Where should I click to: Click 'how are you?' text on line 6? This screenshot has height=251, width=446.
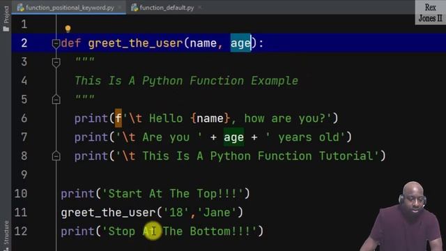tap(285, 118)
